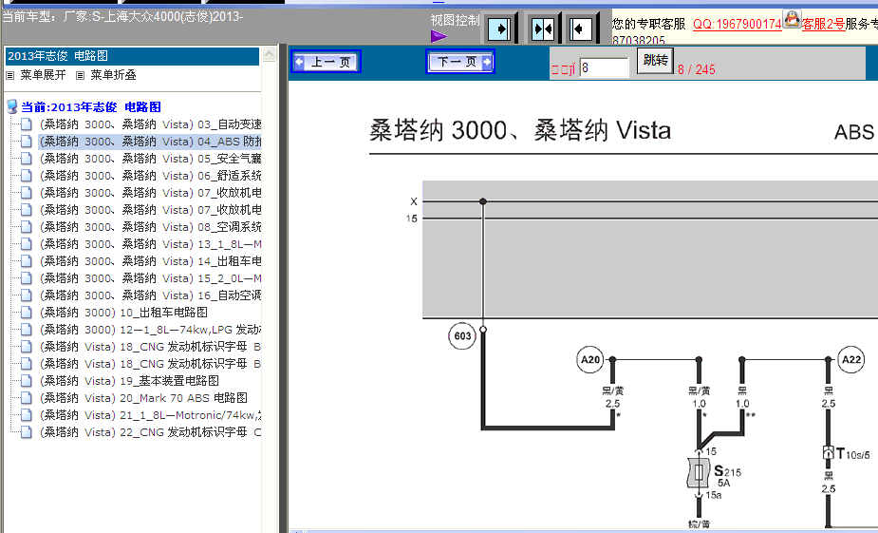878x533 pixels.
Task: Click the 菜单展开 text
Action: coord(43,75)
